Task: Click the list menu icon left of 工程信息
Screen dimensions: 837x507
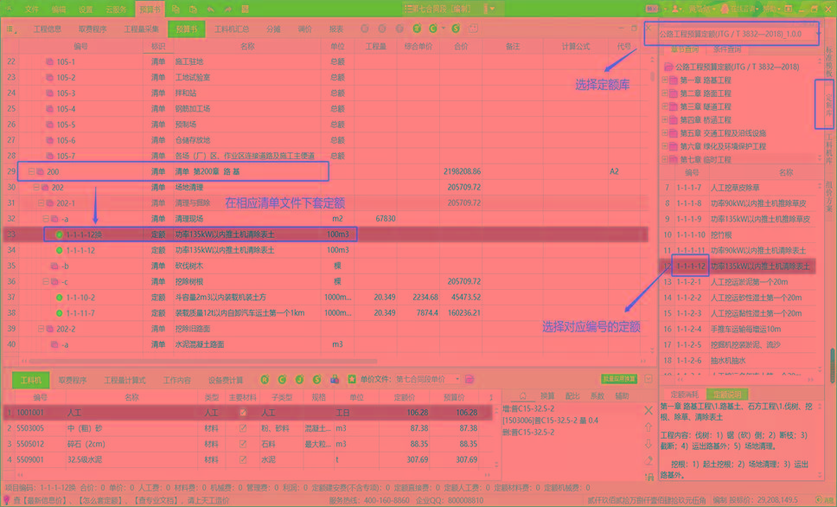Action: (10, 29)
